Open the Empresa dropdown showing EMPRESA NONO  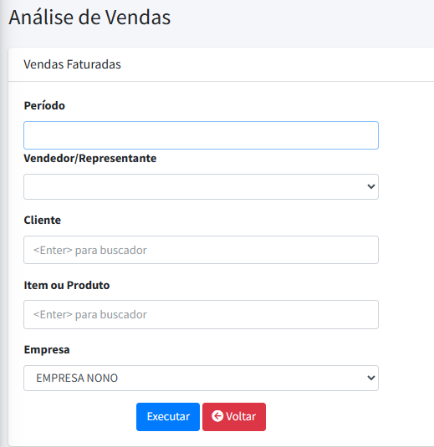point(201,378)
